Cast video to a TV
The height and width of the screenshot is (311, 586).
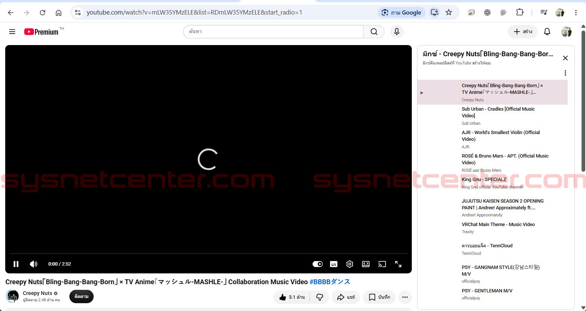click(x=382, y=264)
